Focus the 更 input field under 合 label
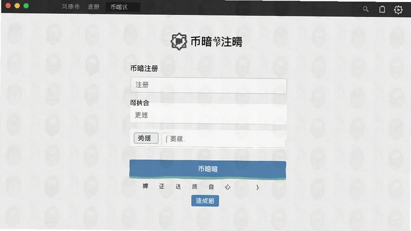This screenshot has height=231, width=411. [x=209, y=114]
